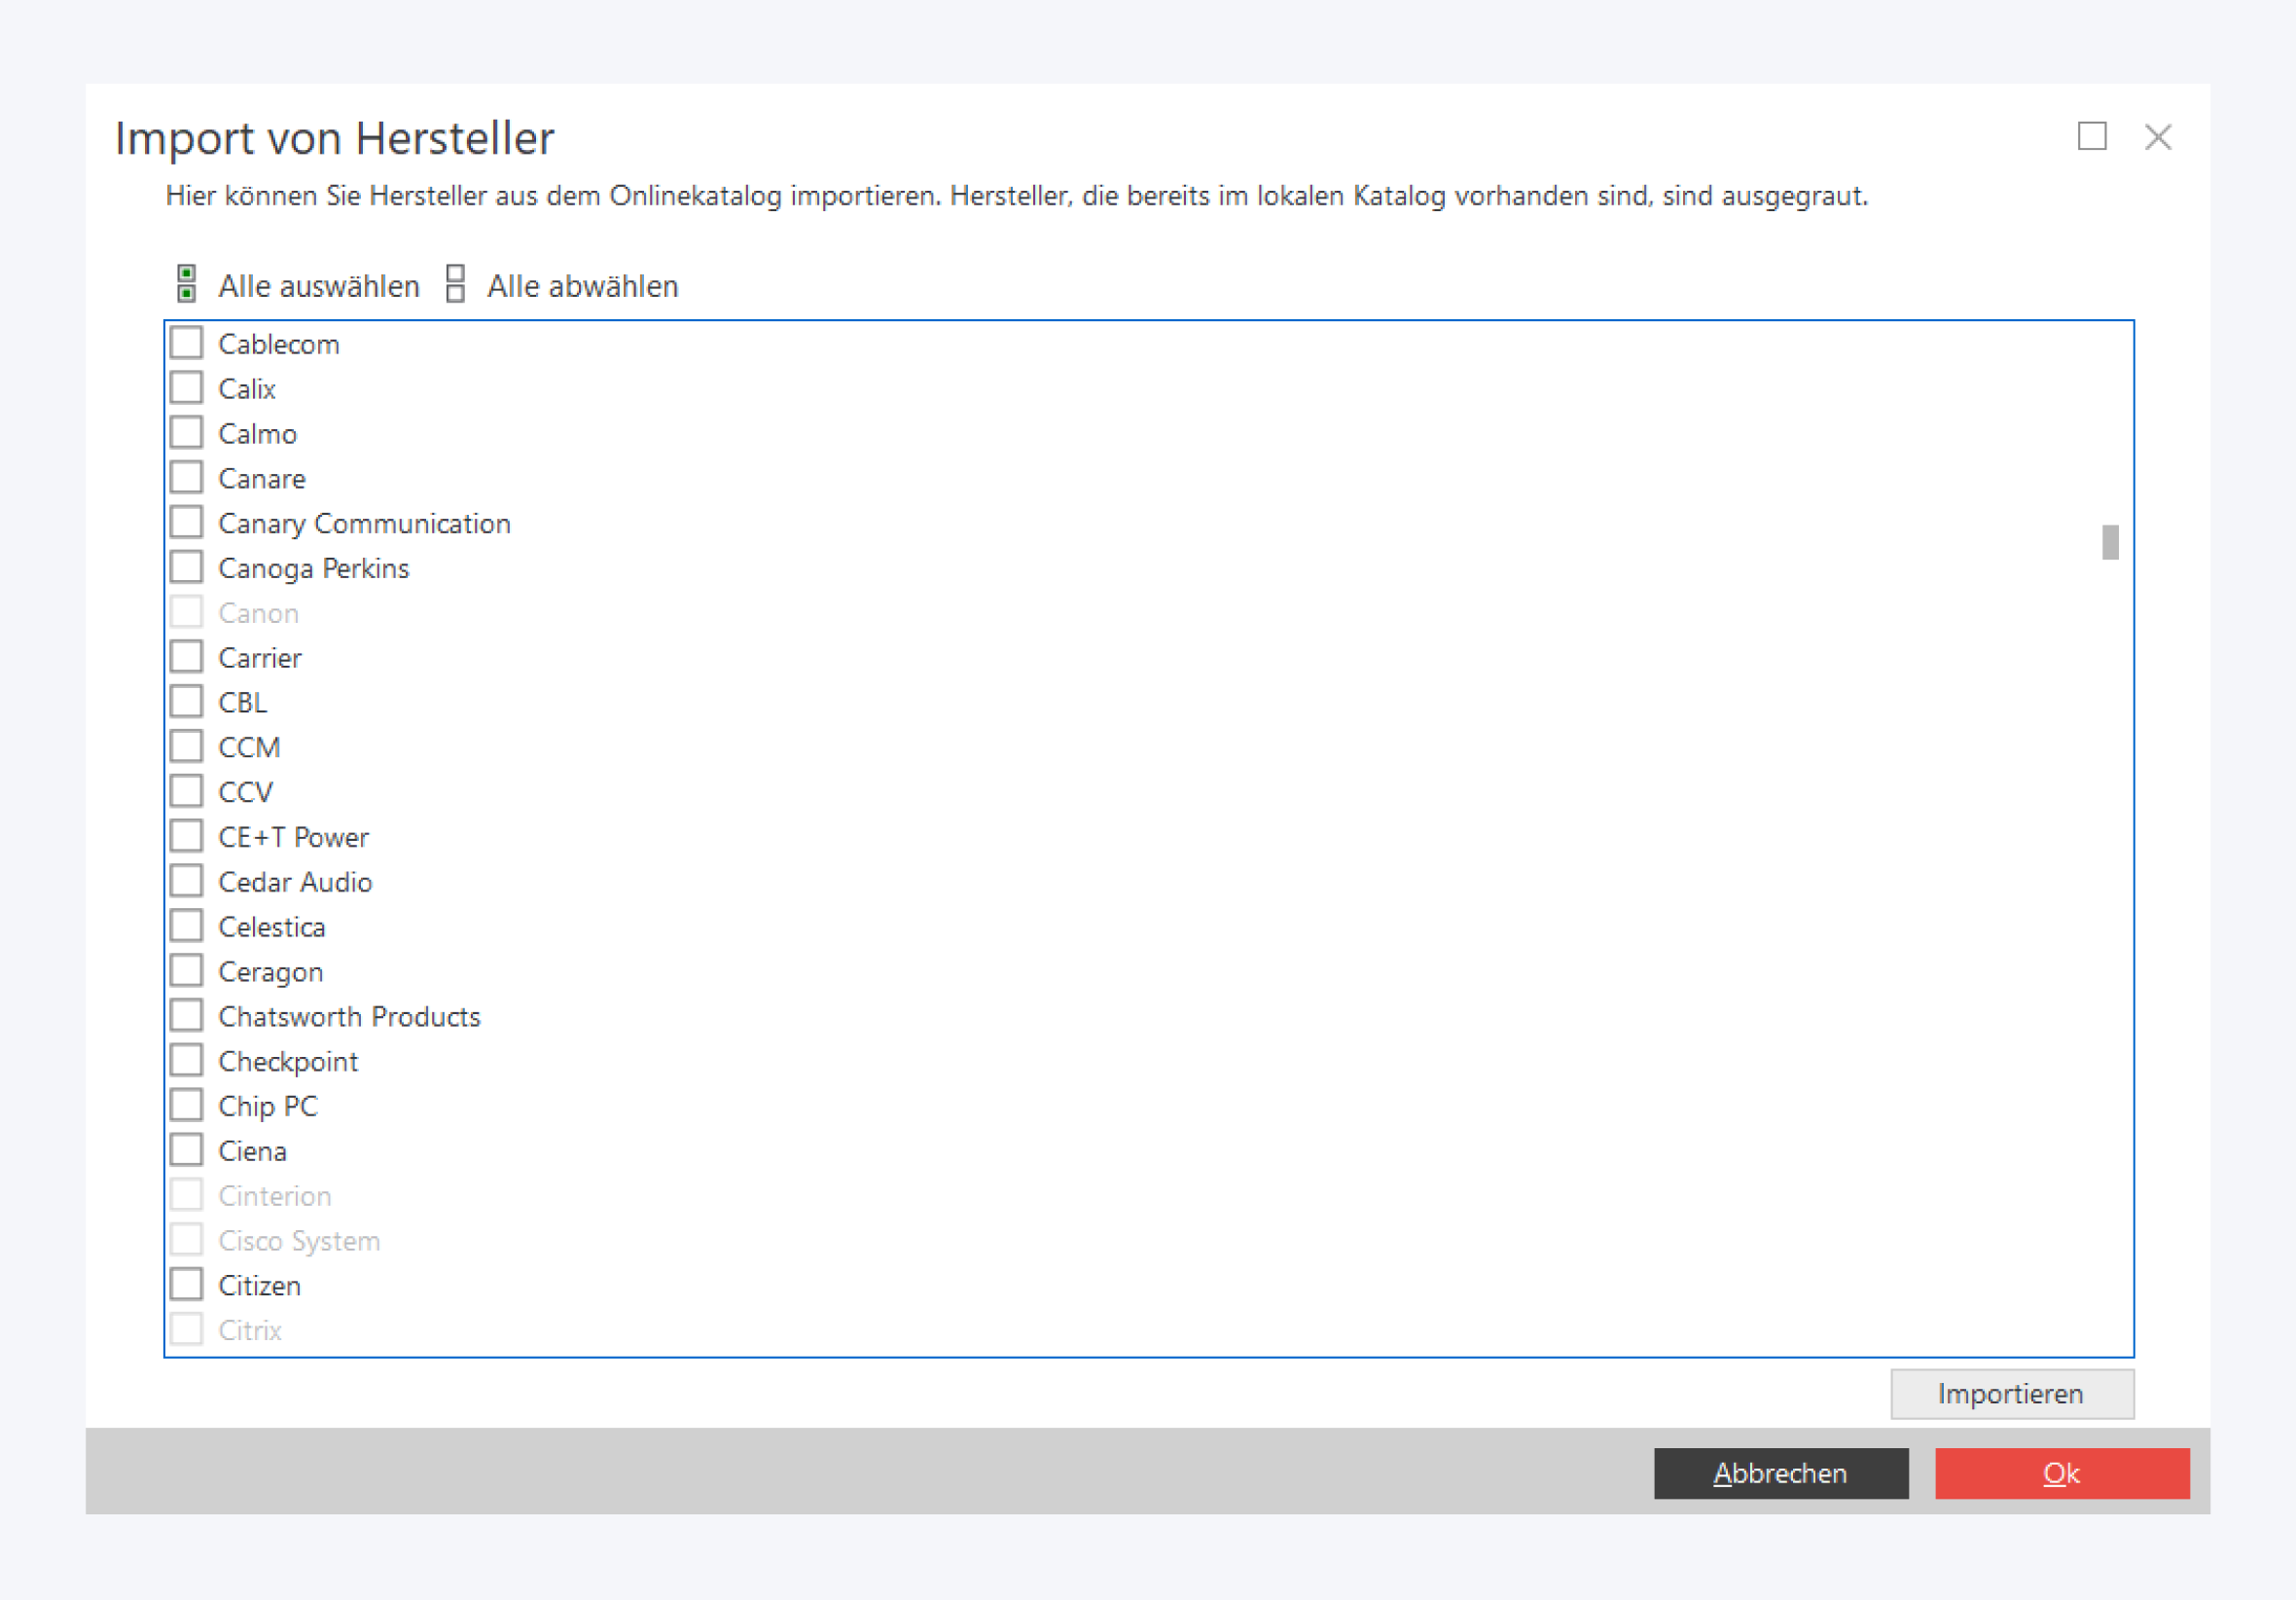Viewport: 2296px width, 1600px height.
Task: Tick the Calix manufacturer checkbox
Action: (186, 388)
